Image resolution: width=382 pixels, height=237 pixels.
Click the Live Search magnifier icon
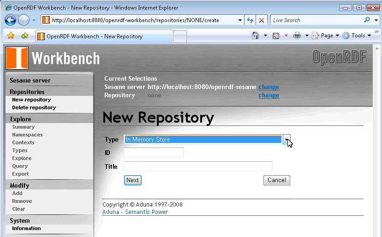pyautogui.click(x=367, y=20)
